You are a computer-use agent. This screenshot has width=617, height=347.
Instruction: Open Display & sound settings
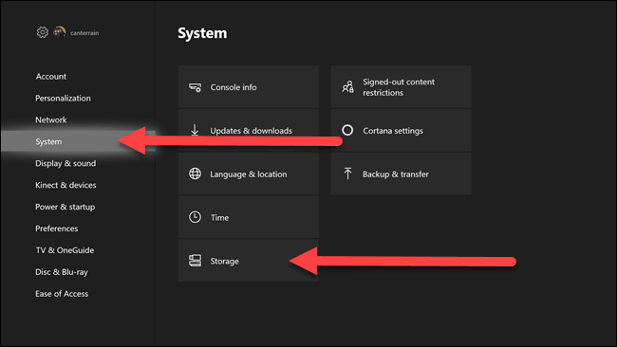coord(65,163)
